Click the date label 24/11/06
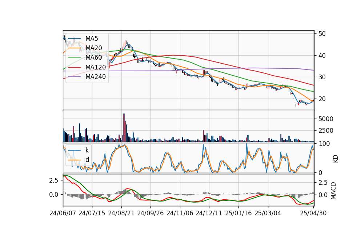The width and height of the screenshot is (349, 251). click(x=180, y=213)
